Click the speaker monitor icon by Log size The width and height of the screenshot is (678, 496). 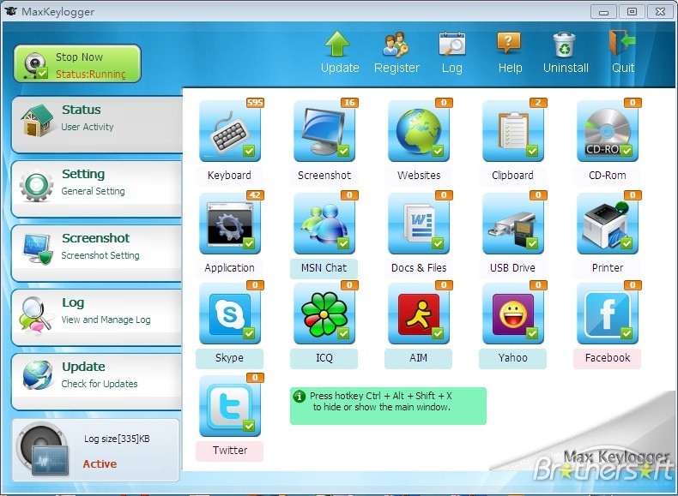point(43,450)
